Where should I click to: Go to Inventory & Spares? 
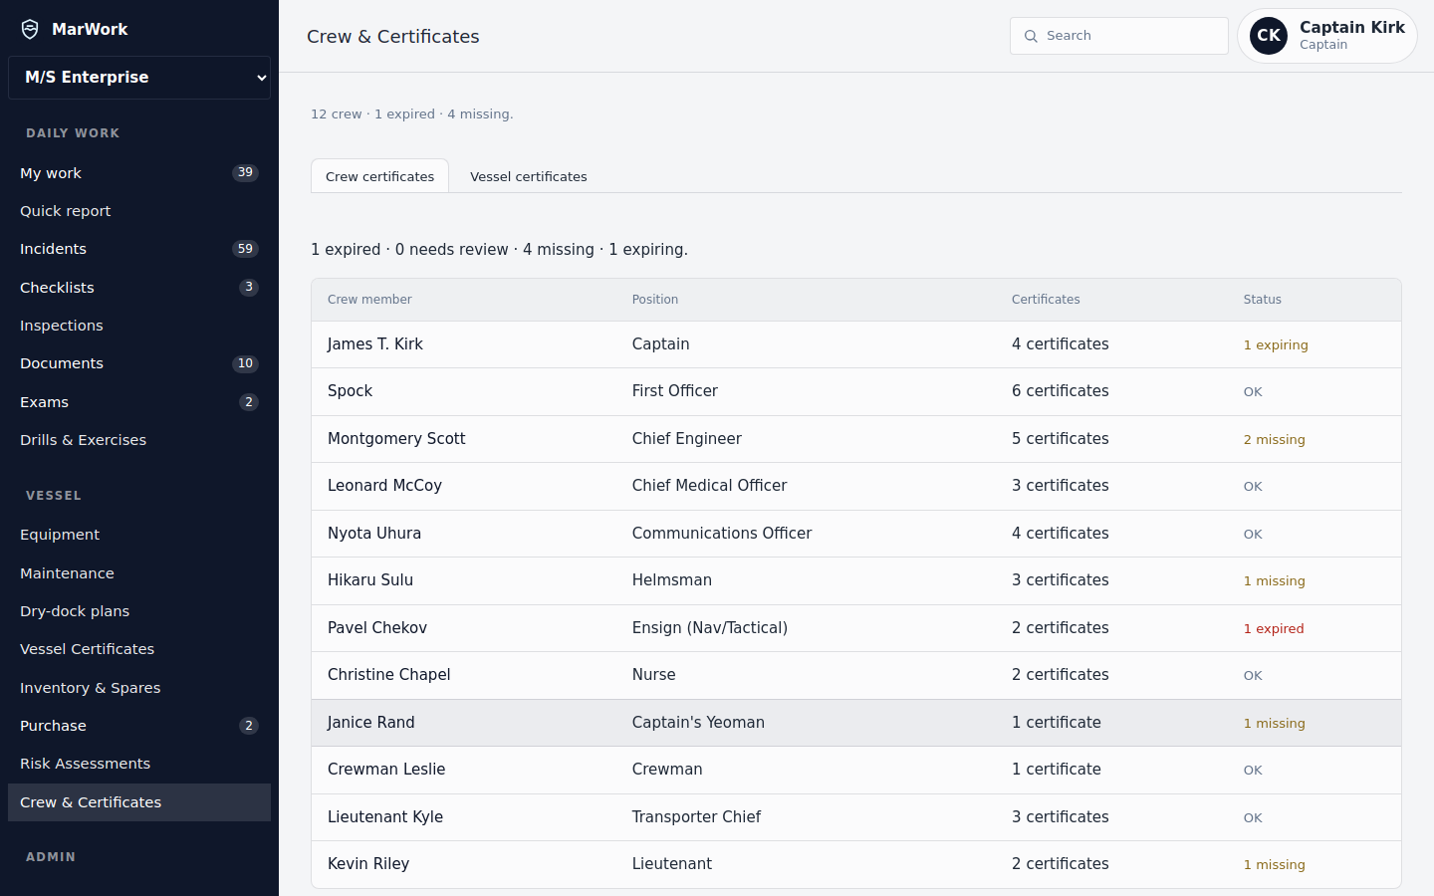(x=139, y=688)
